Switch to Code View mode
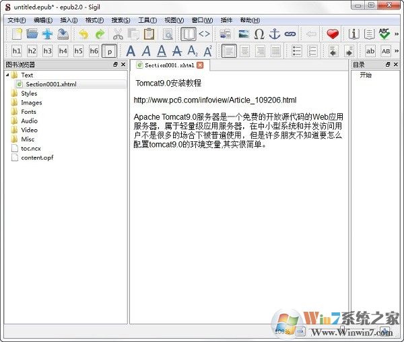Viewport: 404px width, 342px height. pyautogui.click(x=204, y=34)
